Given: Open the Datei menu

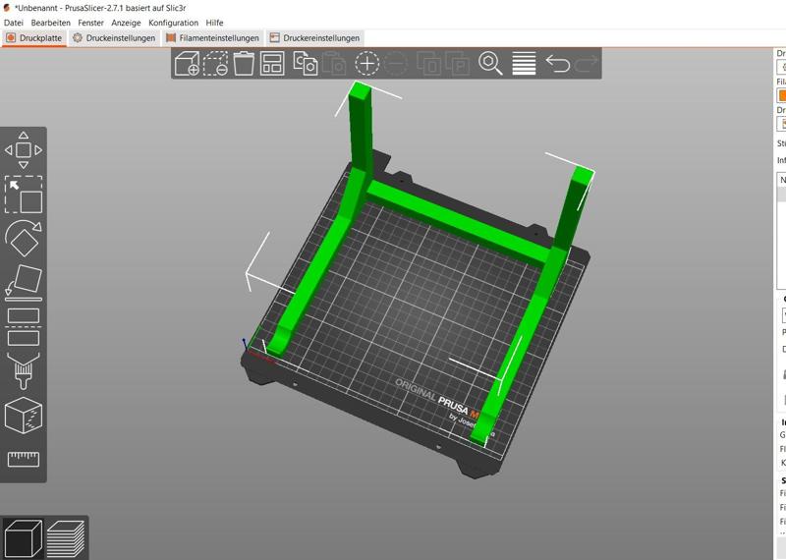Looking at the screenshot, I should pyautogui.click(x=14, y=23).
